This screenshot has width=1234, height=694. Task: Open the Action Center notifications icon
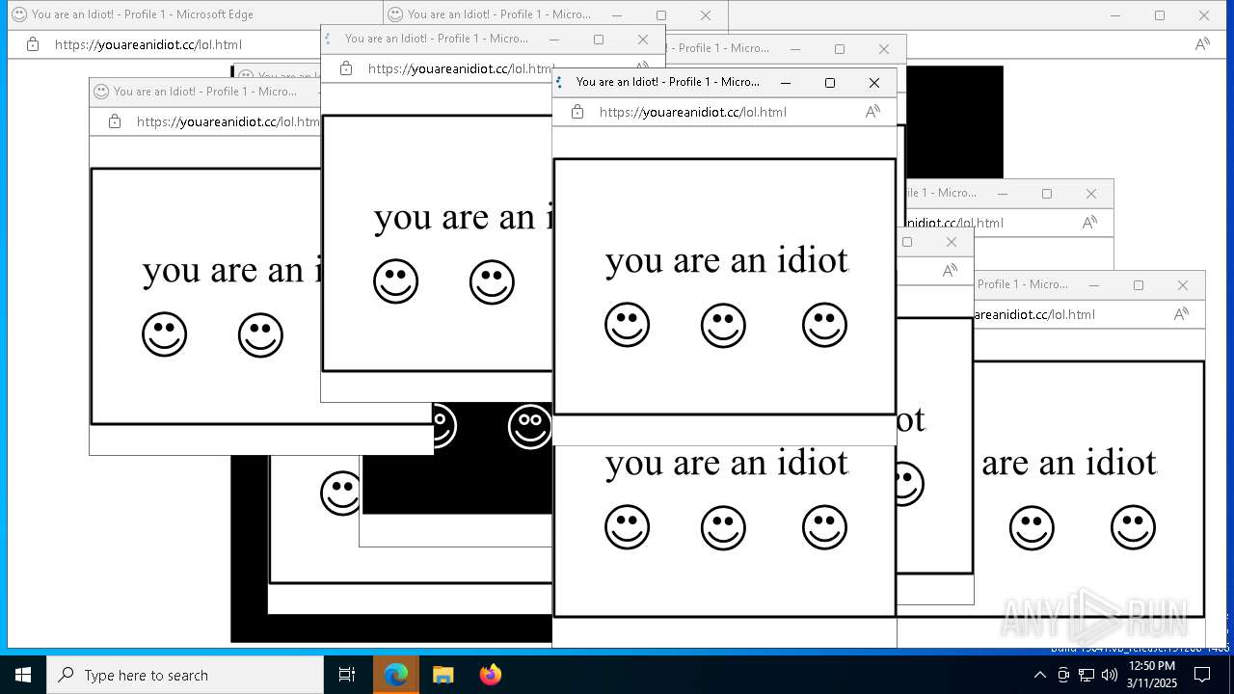coord(1202,675)
